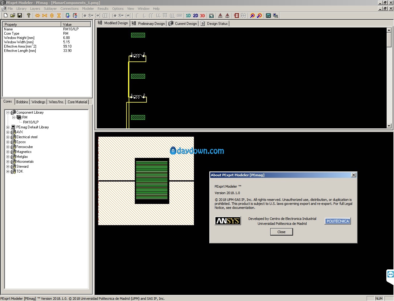394x301 pixels.
Task: Click the zoom circle with up-right arrow
Action: [252, 15]
